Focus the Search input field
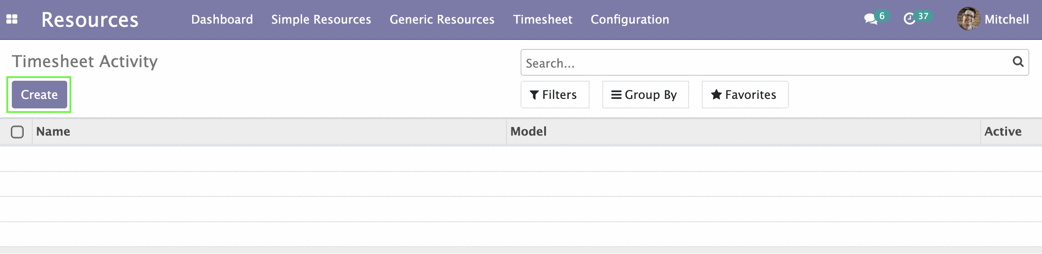Screen dimensions: 1042x254 point(768,63)
